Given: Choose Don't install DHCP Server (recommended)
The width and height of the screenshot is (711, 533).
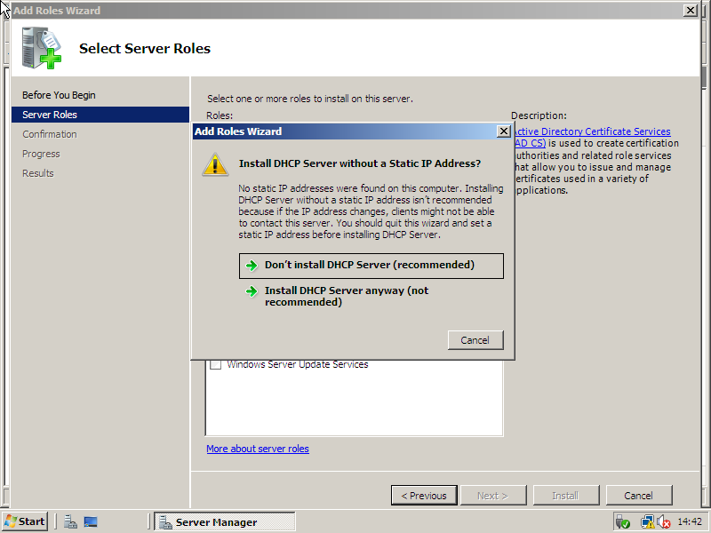Looking at the screenshot, I should coord(371,266).
